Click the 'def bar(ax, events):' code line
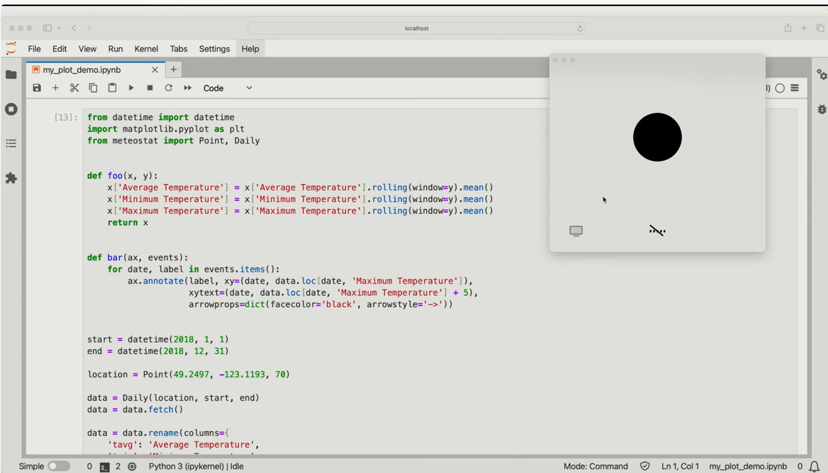This screenshot has width=828, height=473. [x=138, y=258]
